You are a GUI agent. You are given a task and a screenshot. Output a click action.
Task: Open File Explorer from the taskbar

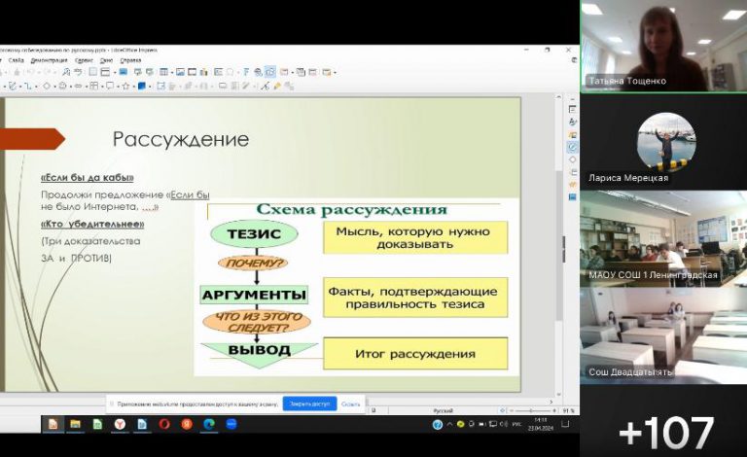pos(75,424)
